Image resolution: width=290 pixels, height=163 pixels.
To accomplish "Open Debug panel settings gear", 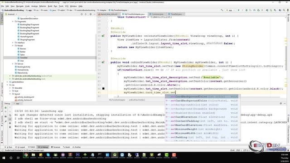I will [281, 104].
